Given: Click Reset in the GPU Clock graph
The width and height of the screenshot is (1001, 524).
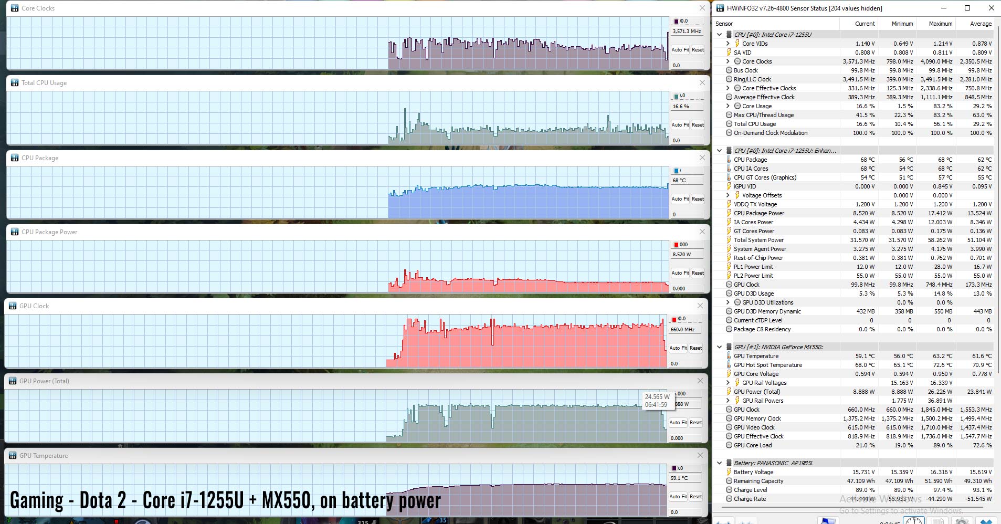Looking at the screenshot, I should 696,348.
